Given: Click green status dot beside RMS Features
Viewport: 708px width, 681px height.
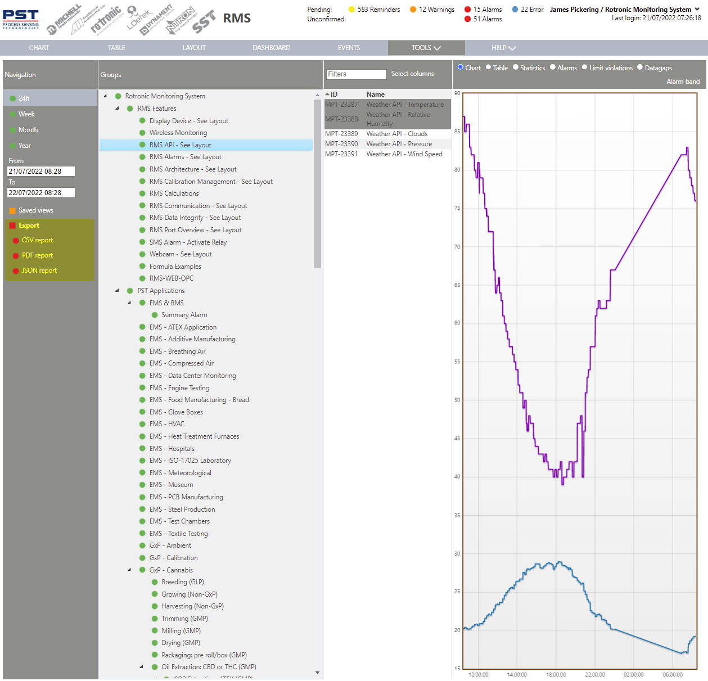Looking at the screenshot, I should coord(130,109).
